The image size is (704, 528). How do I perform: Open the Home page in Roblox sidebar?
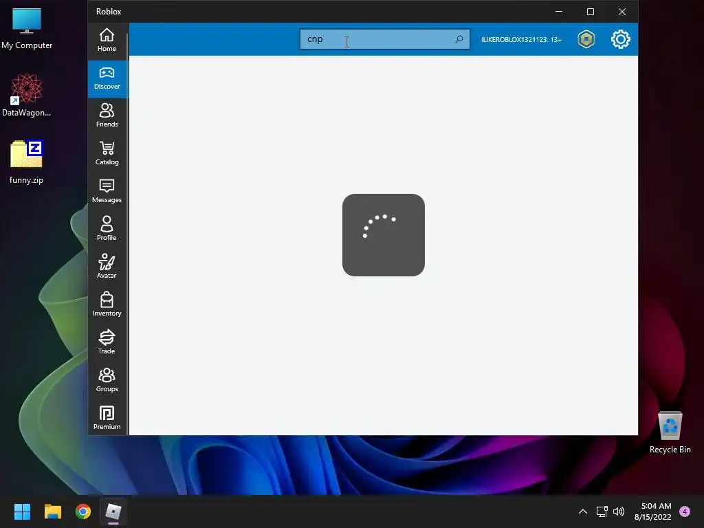coord(107,41)
